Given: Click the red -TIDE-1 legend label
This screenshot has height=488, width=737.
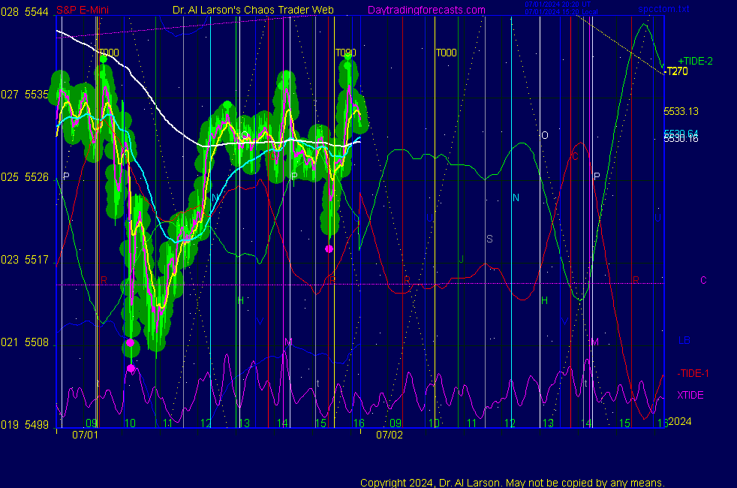Looking at the screenshot, I should (693, 373).
